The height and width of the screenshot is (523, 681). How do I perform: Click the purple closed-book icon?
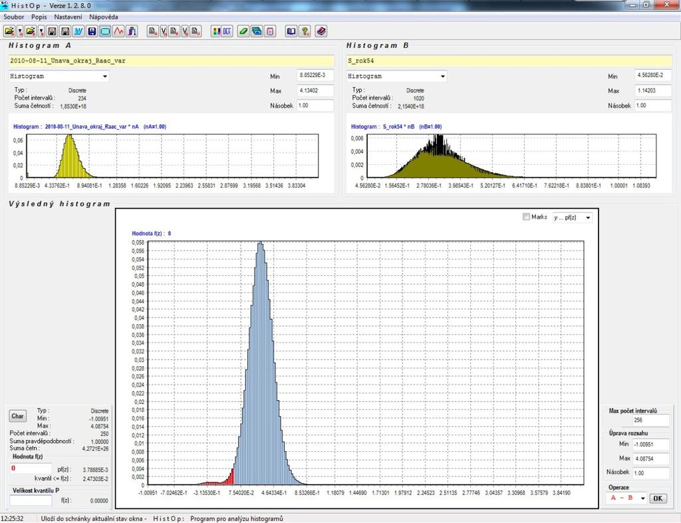(x=321, y=31)
